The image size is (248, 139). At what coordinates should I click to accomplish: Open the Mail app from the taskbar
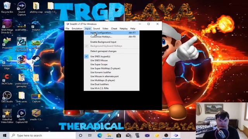[128, 136]
